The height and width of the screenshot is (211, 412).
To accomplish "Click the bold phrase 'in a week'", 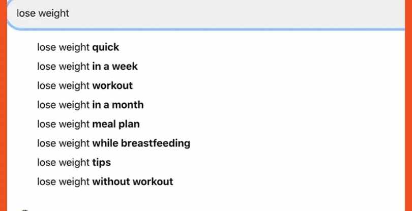I will pyautogui.click(x=115, y=67).
